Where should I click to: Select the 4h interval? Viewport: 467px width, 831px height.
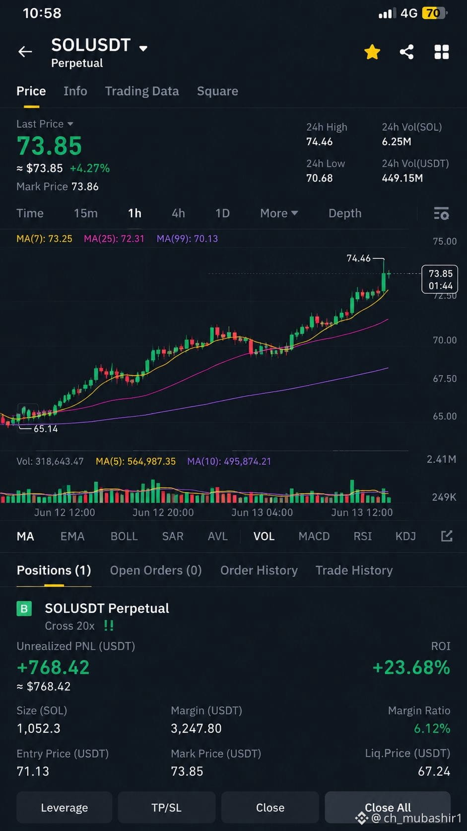coord(178,213)
